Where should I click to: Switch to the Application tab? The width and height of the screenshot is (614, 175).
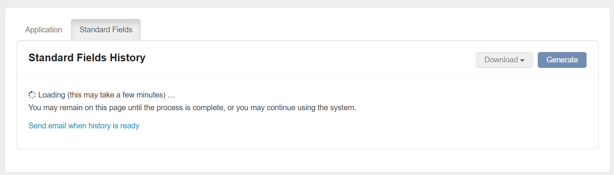pyautogui.click(x=43, y=30)
